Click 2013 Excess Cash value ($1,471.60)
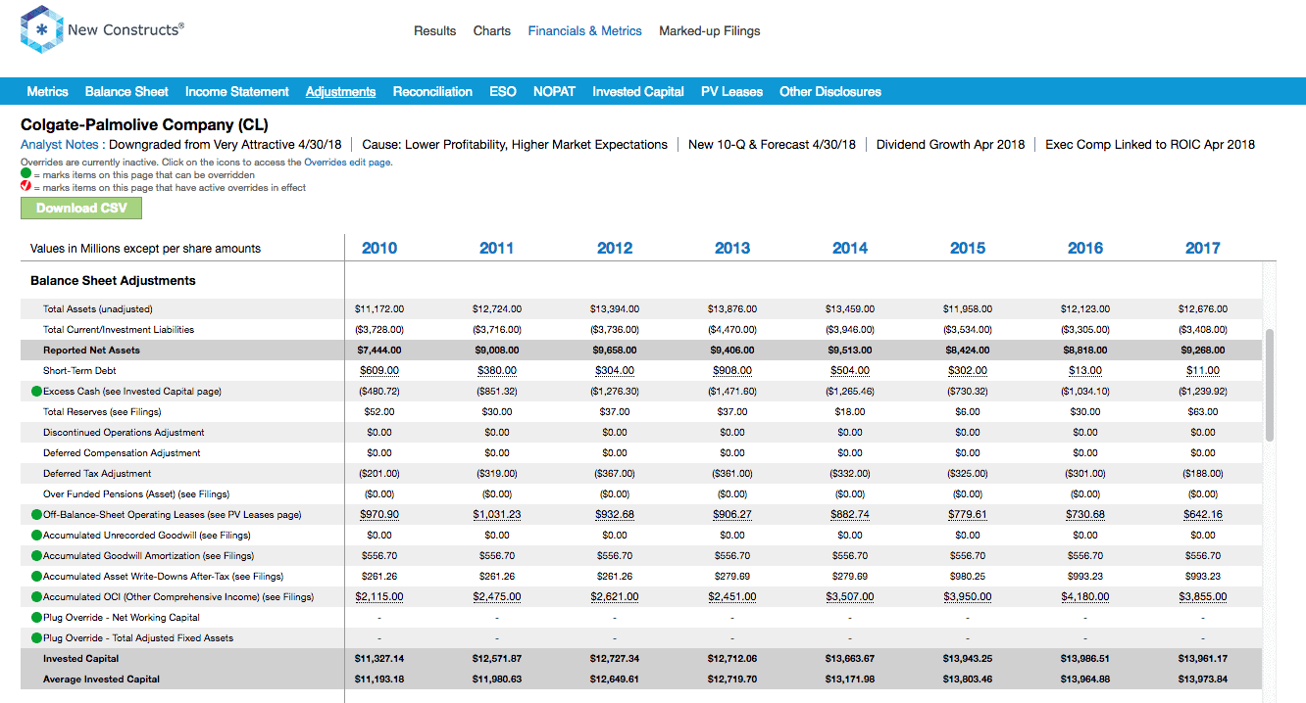 coord(732,392)
